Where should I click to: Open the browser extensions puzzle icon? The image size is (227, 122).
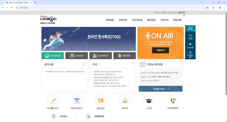coord(213,8)
